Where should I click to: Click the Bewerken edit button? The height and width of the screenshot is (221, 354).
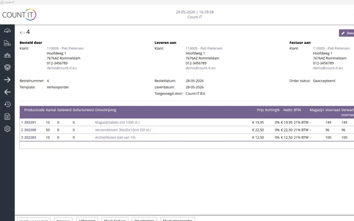(x=346, y=33)
